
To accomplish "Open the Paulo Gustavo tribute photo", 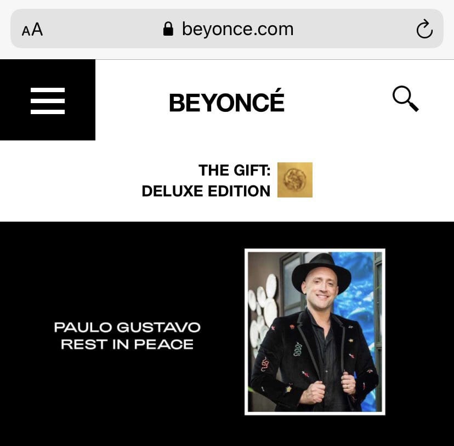I will (315, 331).
